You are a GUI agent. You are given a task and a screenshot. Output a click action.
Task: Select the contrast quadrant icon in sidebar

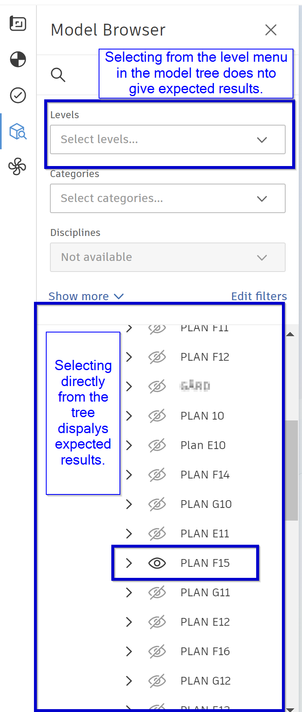[17, 59]
